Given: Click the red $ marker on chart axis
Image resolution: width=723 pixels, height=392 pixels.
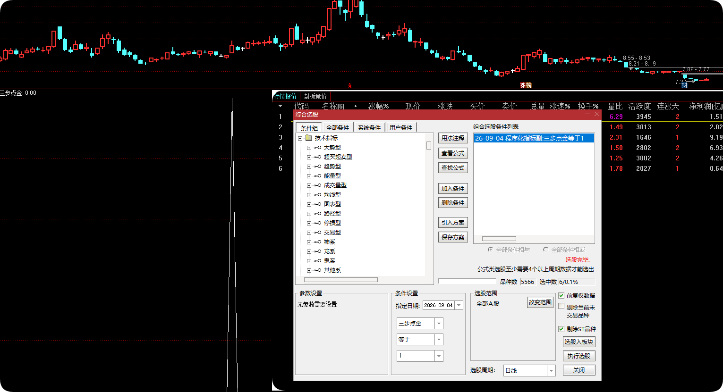Looking at the screenshot, I should [350, 86].
